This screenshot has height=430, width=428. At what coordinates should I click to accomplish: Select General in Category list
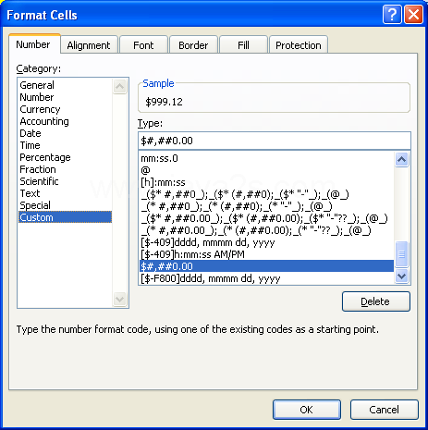click(x=65, y=85)
